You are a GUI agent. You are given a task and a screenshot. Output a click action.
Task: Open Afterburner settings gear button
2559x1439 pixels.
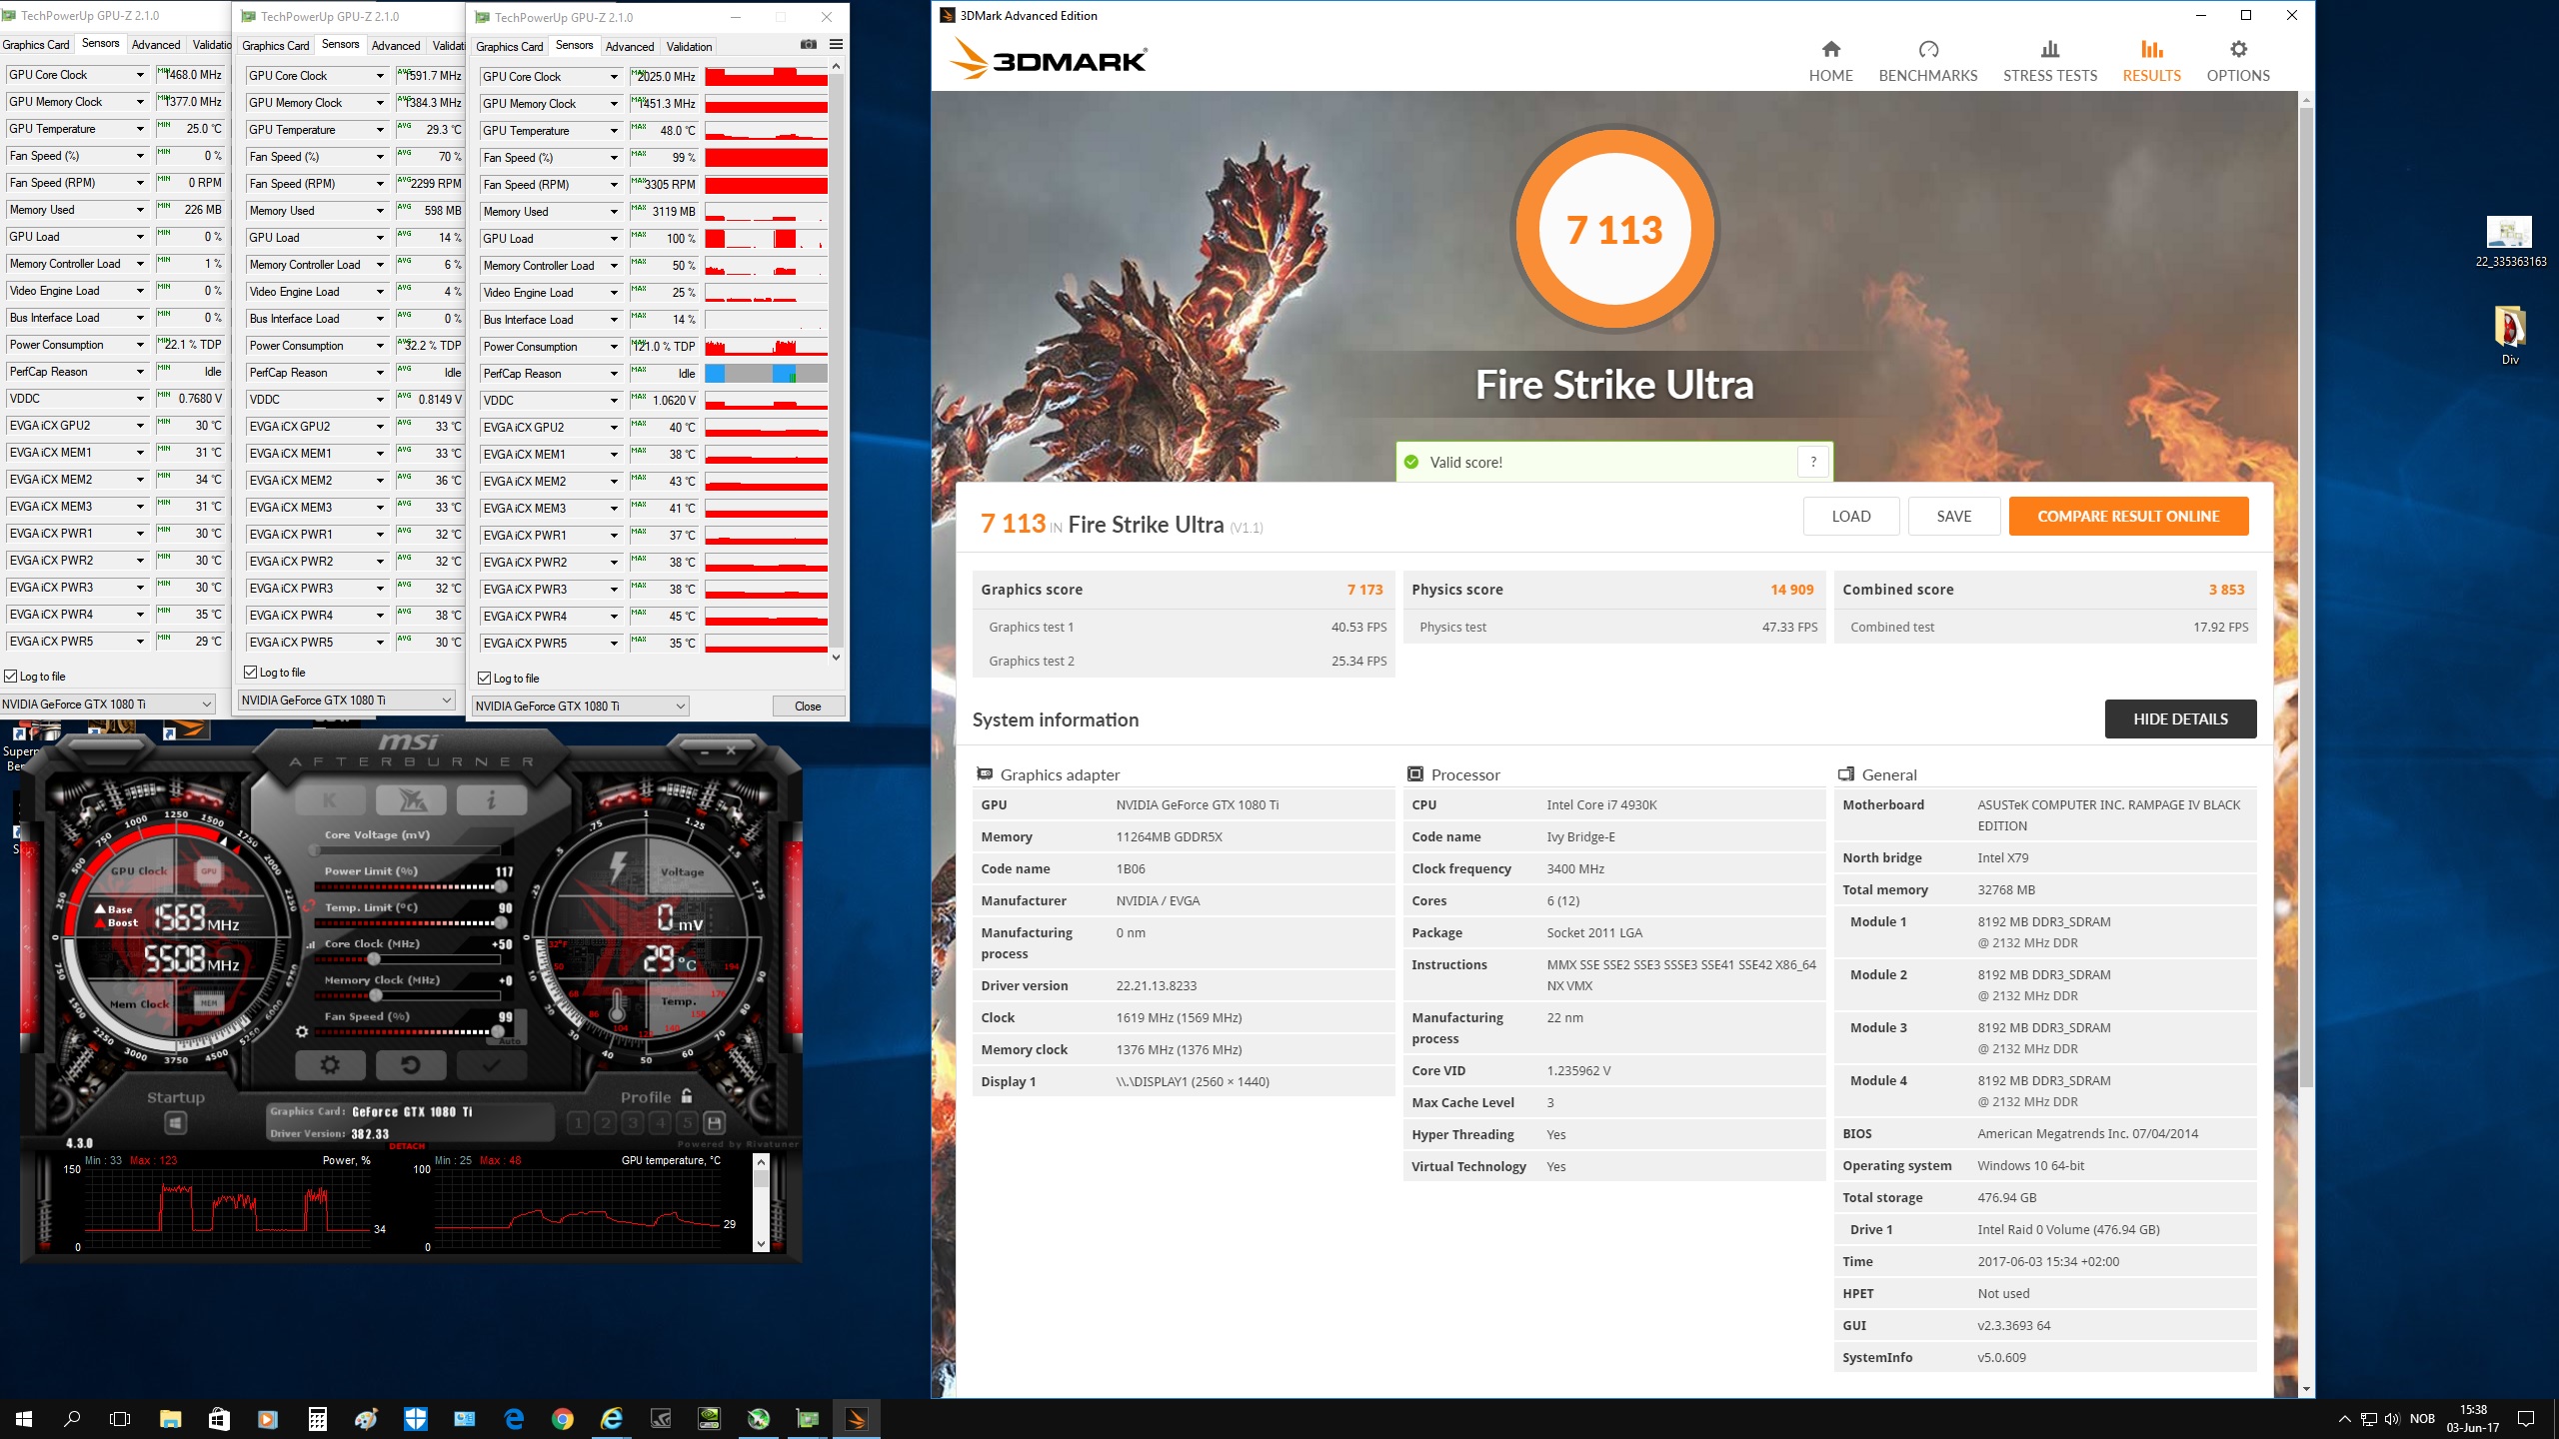click(330, 1065)
